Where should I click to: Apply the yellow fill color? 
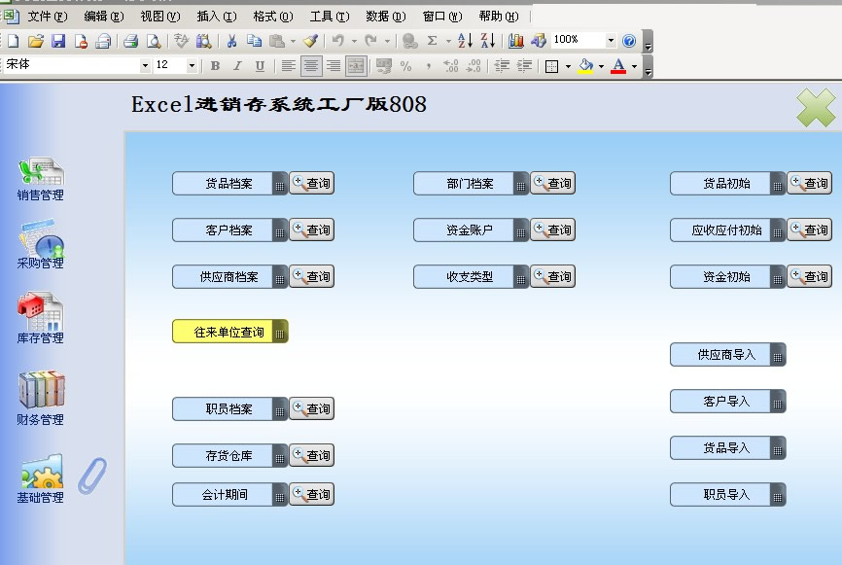586,66
